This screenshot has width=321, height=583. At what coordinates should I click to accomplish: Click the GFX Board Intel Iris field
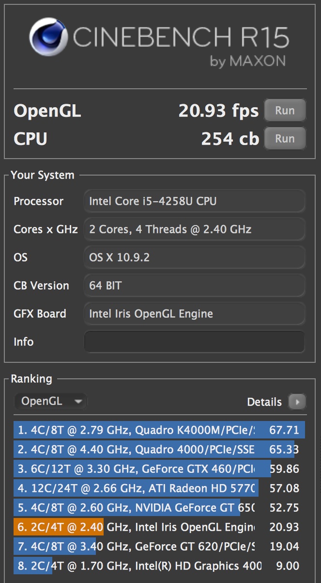tap(194, 314)
